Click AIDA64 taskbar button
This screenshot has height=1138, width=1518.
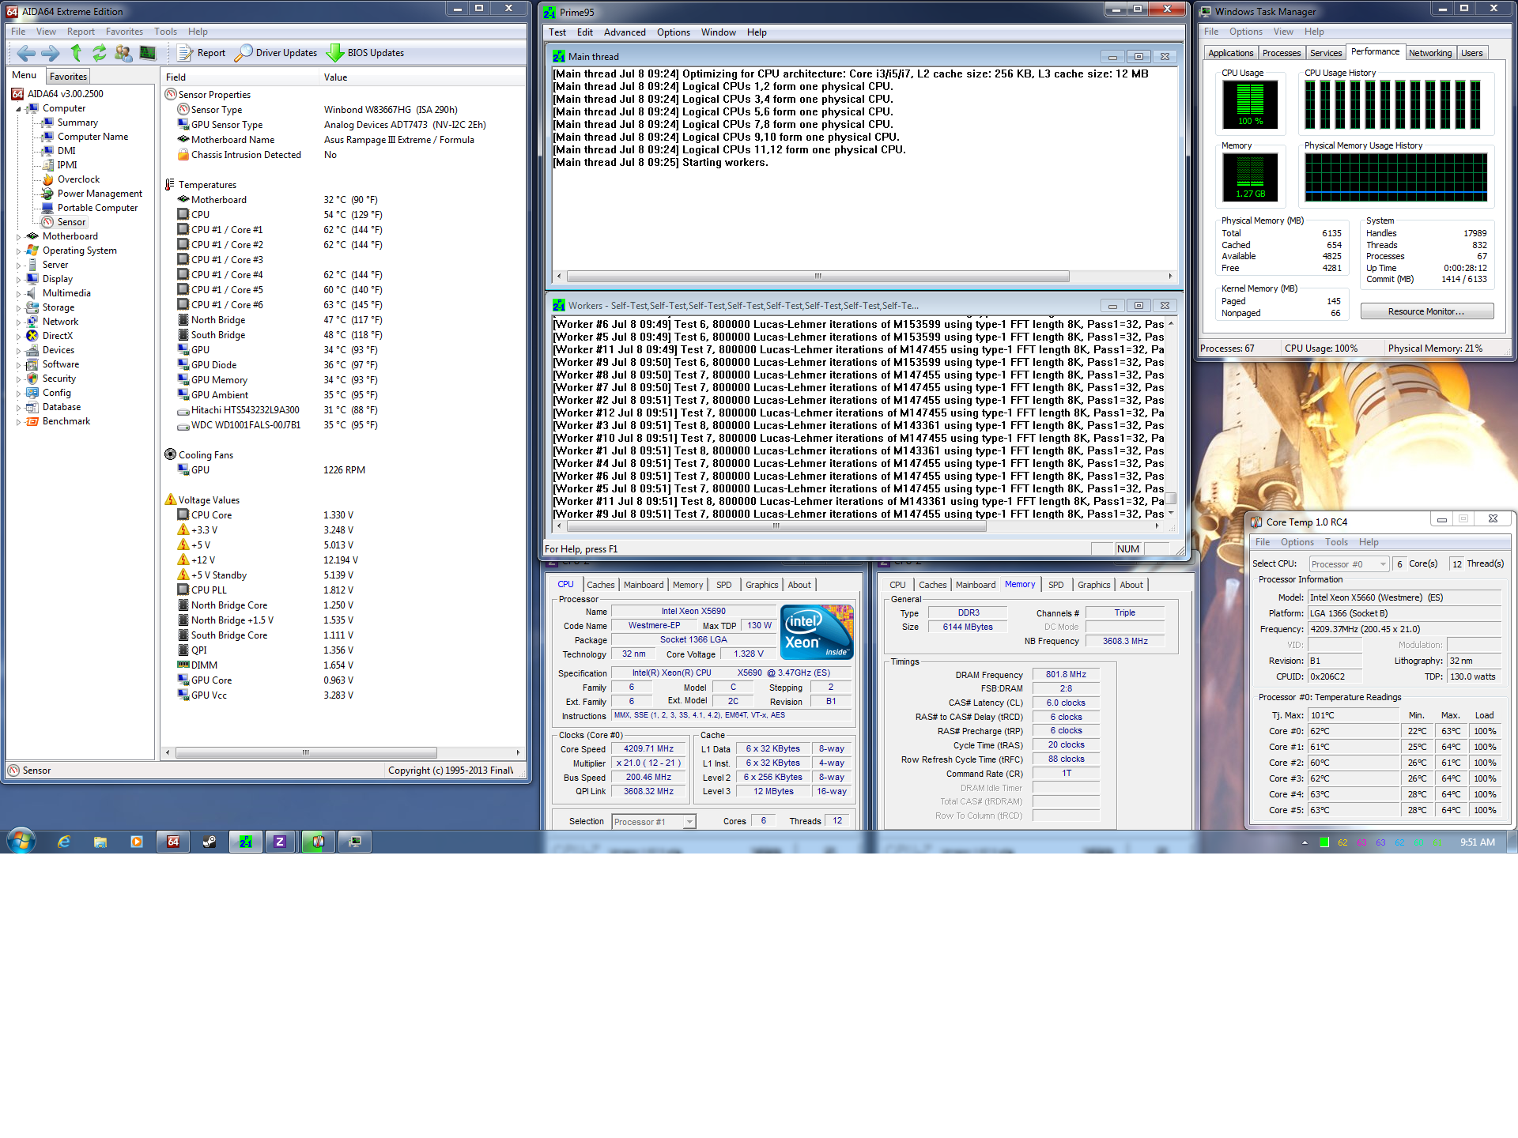pos(173,842)
